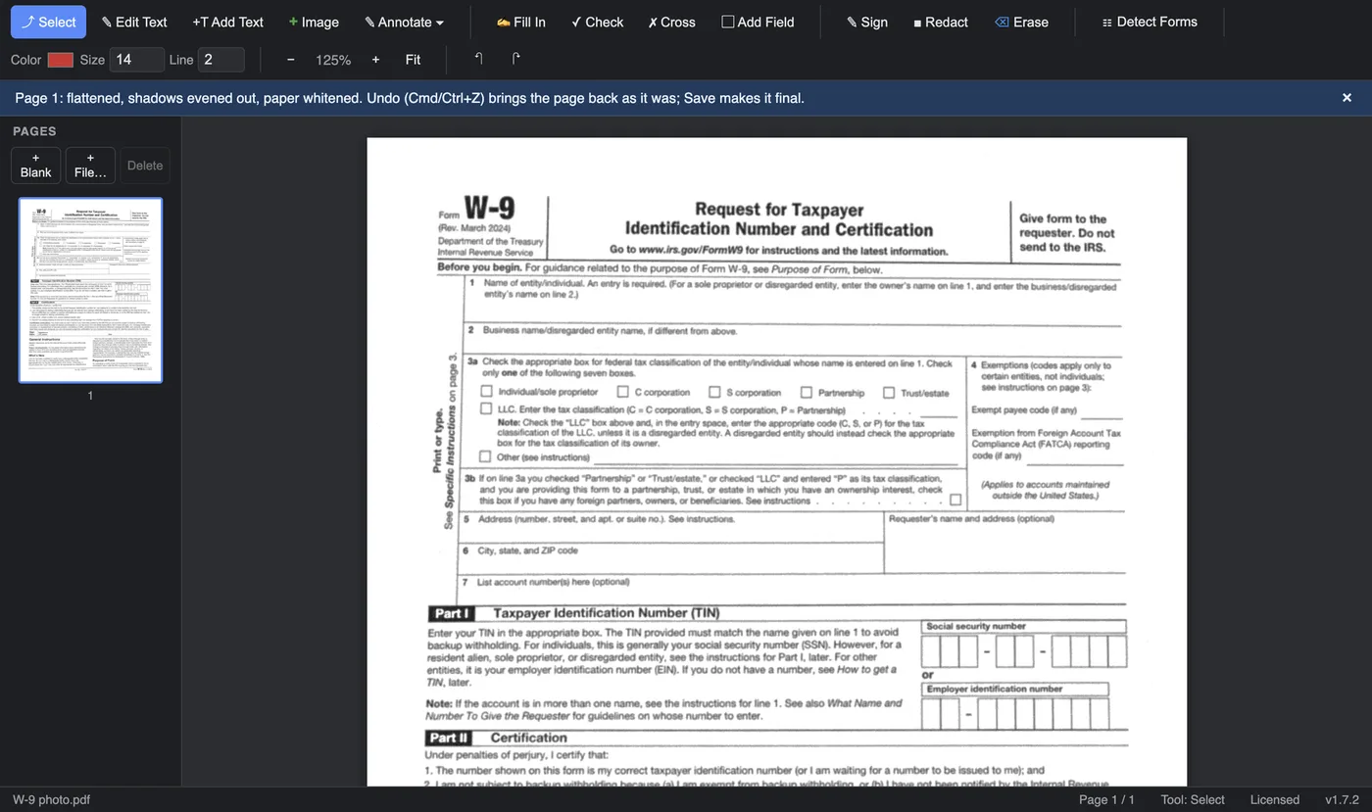Check the Trust/estate box
Viewport: 1372px width, 812px height.
pyautogui.click(x=889, y=392)
